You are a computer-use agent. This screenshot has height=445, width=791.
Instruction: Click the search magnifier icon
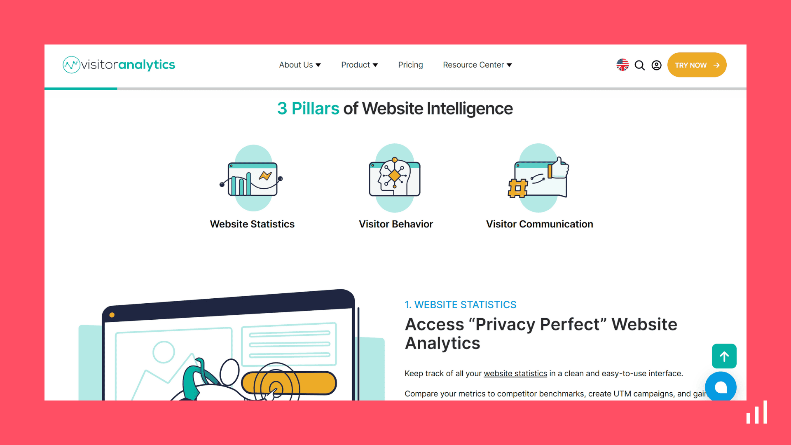(x=640, y=65)
